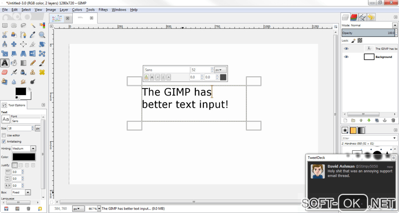Open the Windows menu
Viewport: 399px width, 213px height.
(119, 10)
